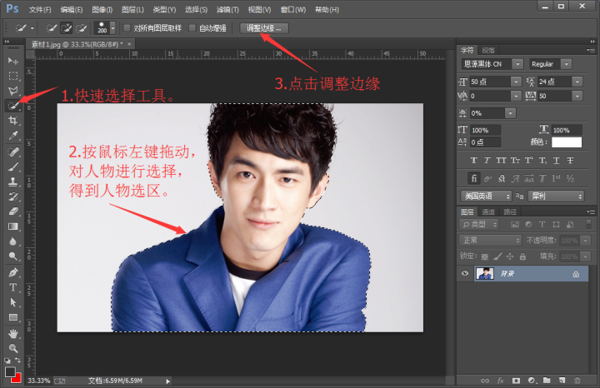This screenshot has width=600, height=388.
Task: Open the font style Regular dropdown
Action: coord(566,64)
